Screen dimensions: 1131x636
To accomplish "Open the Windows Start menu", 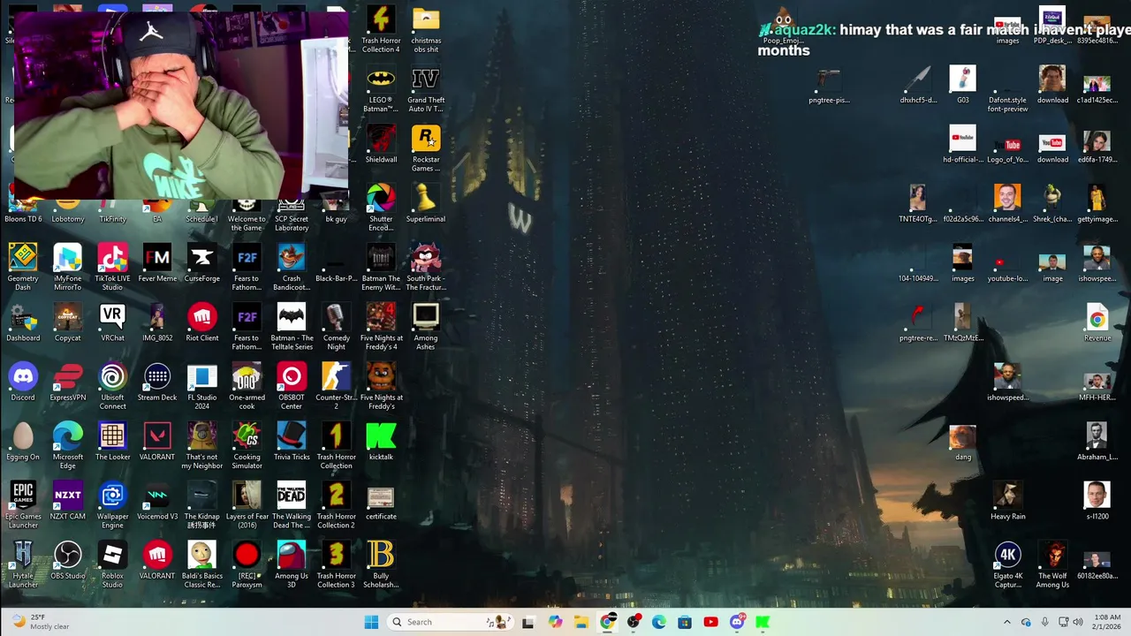I will 371,622.
